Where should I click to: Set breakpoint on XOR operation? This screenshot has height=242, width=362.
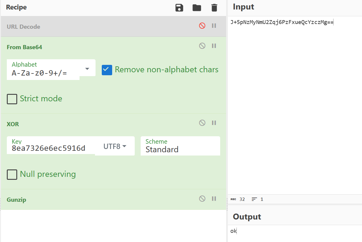pos(214,123)
